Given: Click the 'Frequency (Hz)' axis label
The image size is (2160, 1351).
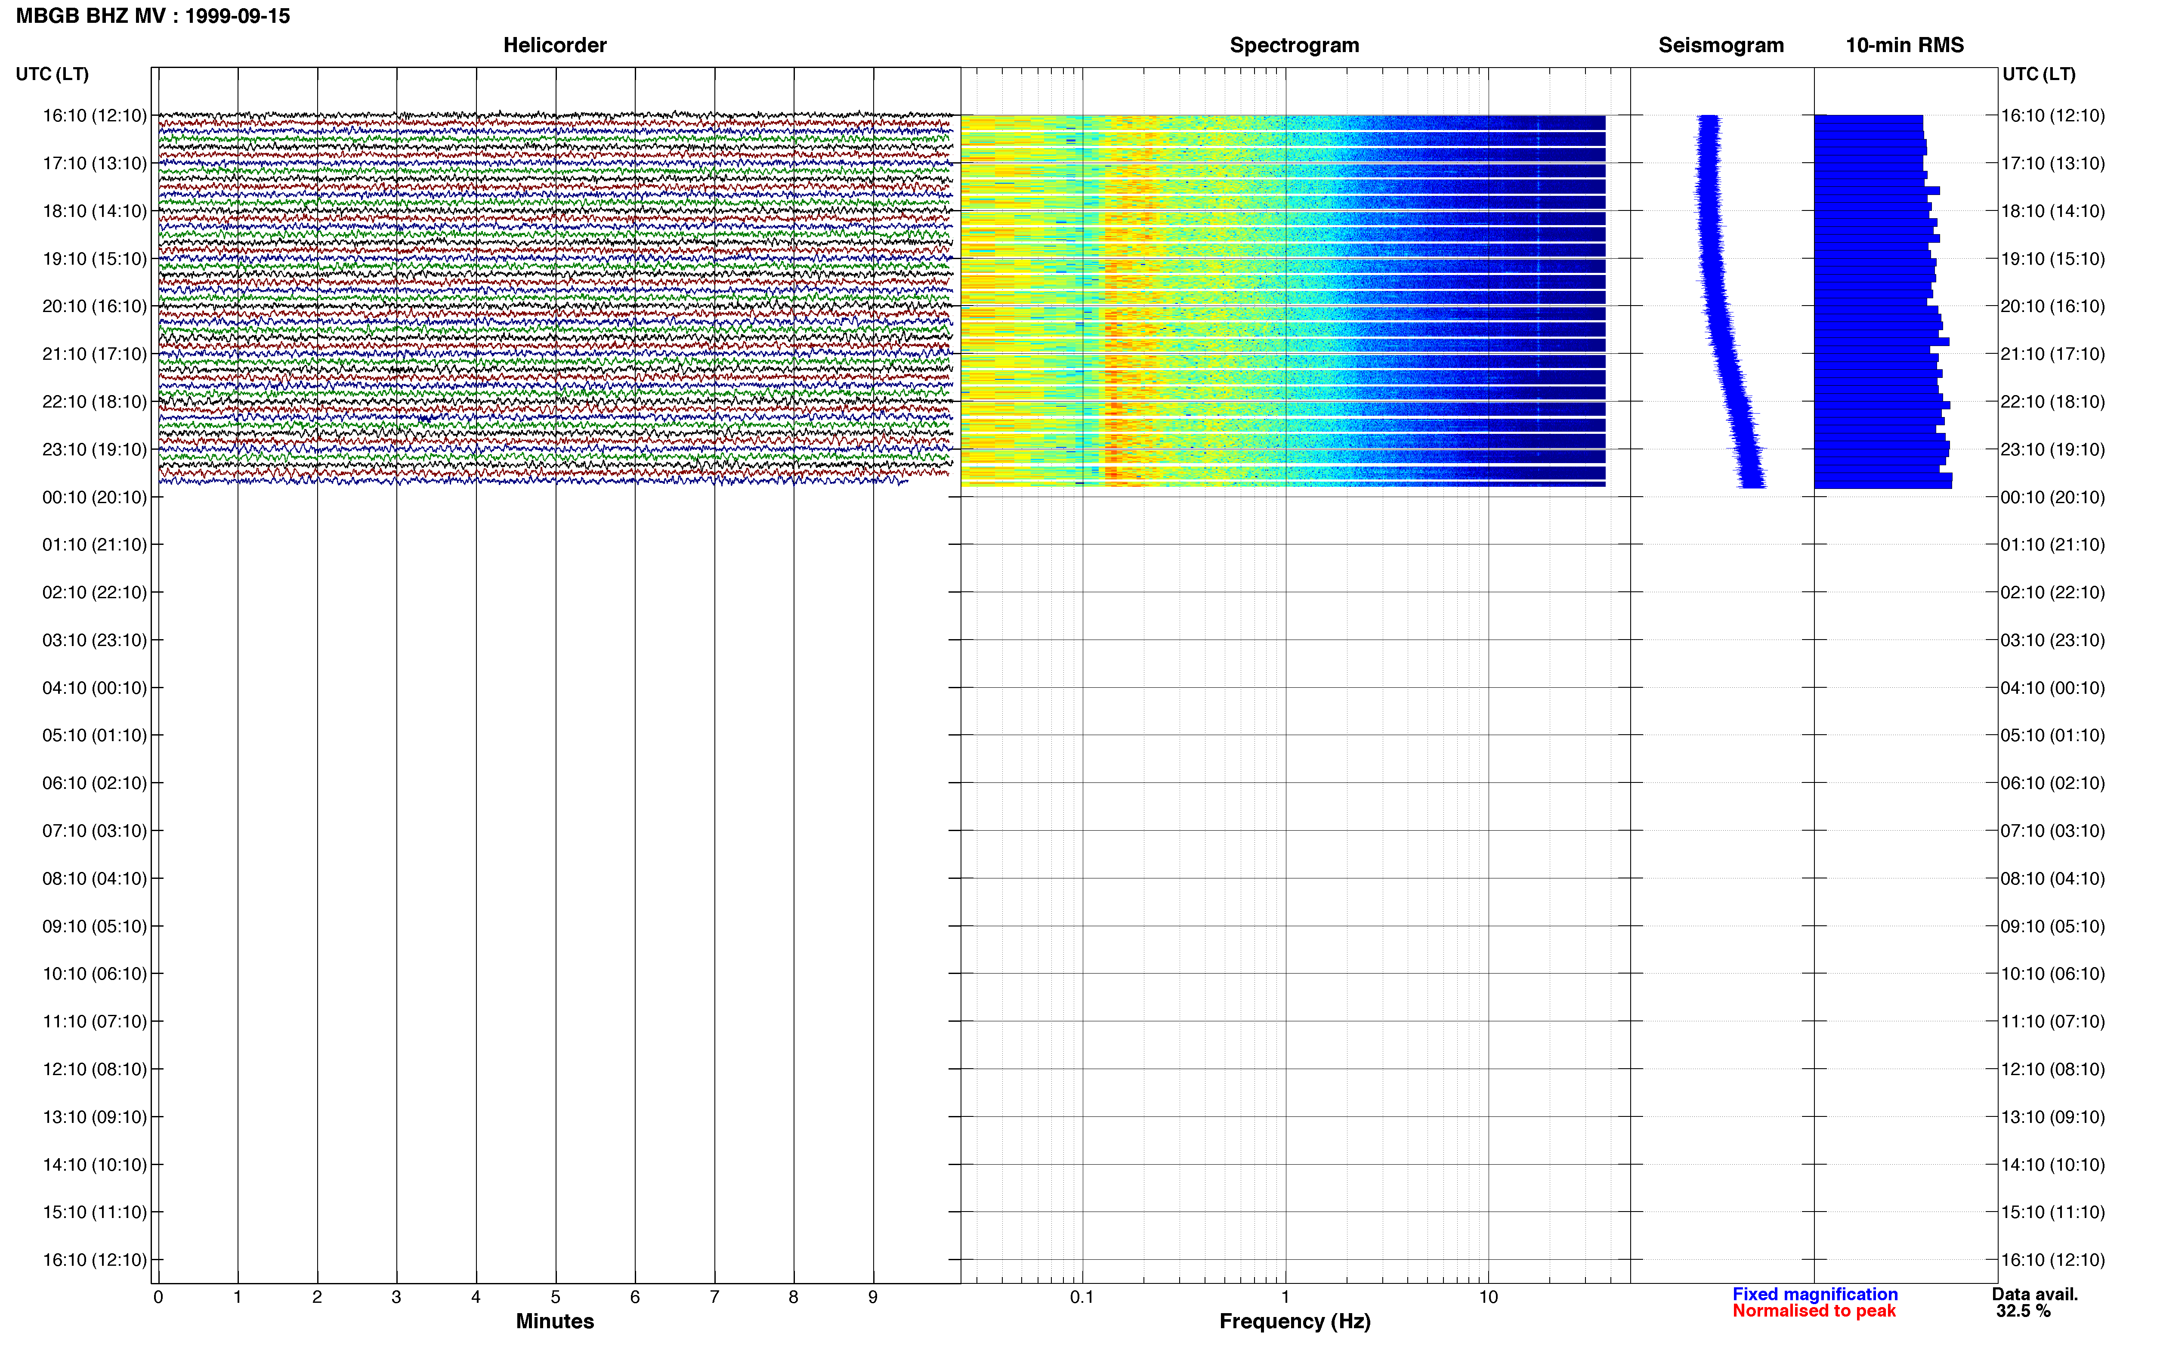Looking at the screenshot, I should 1295,1321.
